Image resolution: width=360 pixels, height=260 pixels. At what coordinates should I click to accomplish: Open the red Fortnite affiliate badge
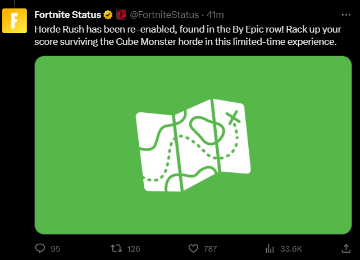coord(121,15)
